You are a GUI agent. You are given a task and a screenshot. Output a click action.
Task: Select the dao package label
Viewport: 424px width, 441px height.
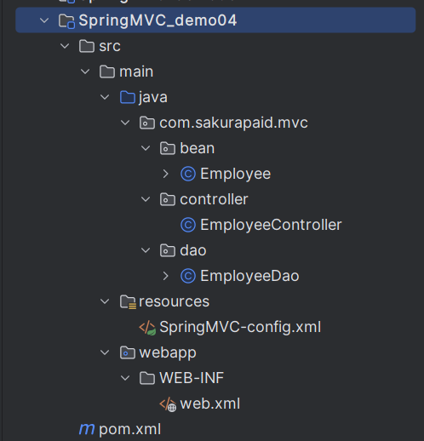click(193, 250)
